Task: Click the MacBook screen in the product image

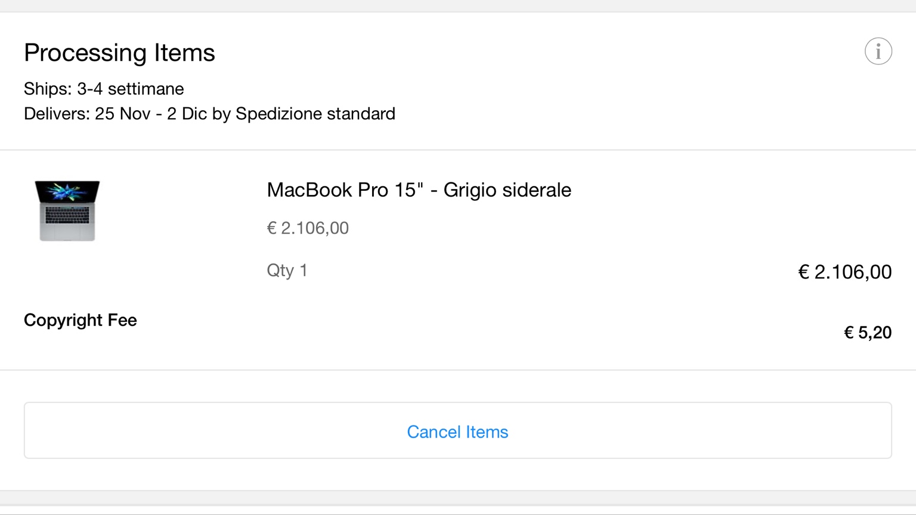Action: (67, 191)
